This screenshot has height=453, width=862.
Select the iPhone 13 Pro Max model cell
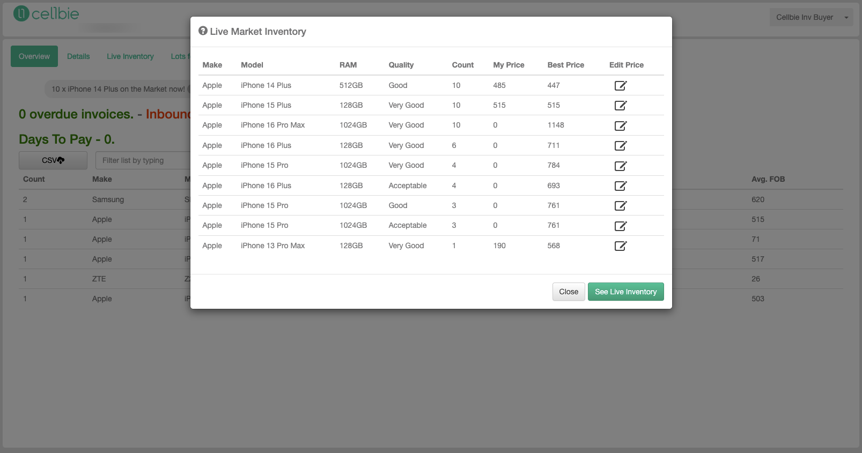[272, 246]
